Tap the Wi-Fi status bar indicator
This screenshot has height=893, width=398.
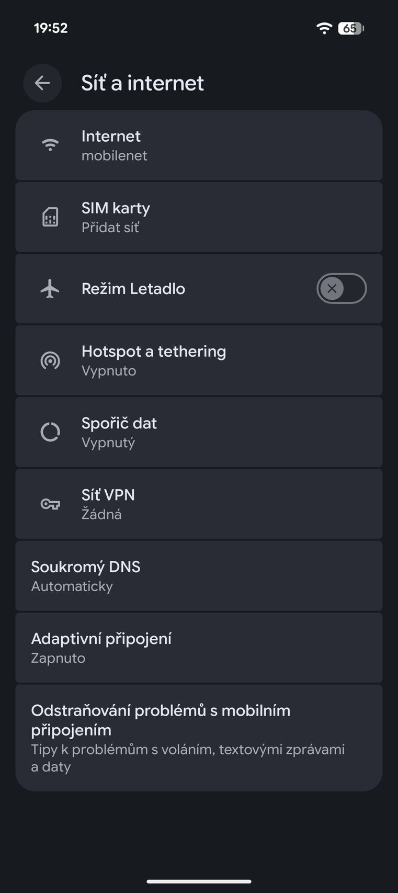point(324,28)
